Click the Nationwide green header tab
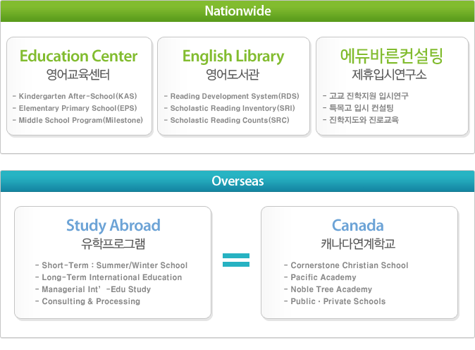The height and width of the screenshot is (350, 475). [x=237, y=11]
